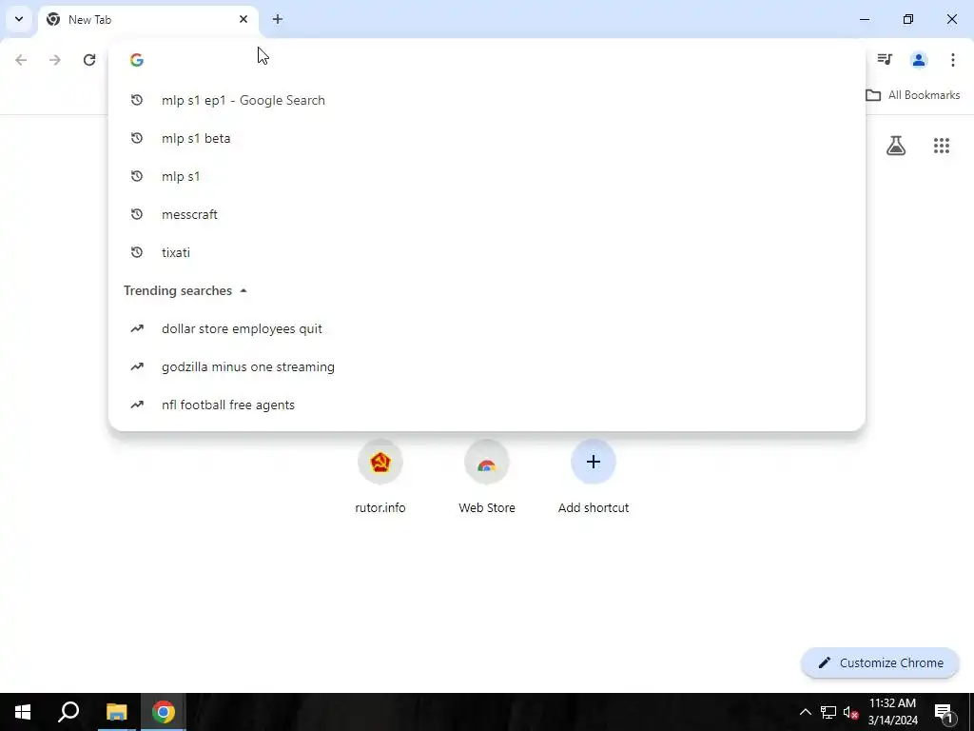This screenshot has width=974, height=731.
Task: Click the Add shortcut button
Action: point(594,478)
